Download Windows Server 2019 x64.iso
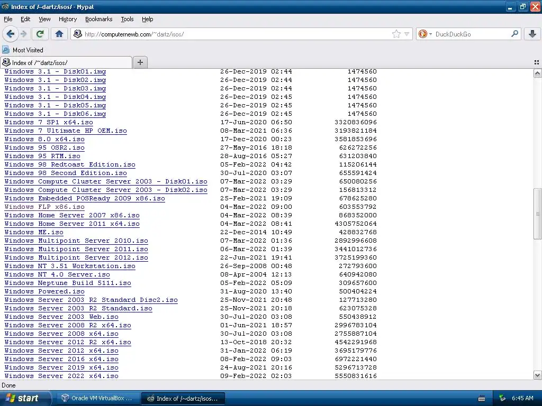The width and height of the screenshot is (542, 406). click(61, 368)
